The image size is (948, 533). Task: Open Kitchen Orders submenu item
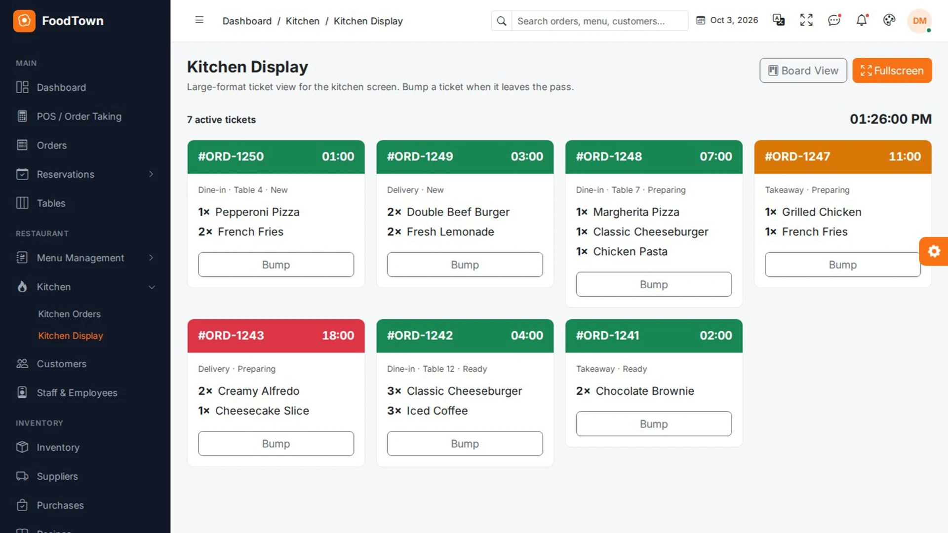(69, 314)
